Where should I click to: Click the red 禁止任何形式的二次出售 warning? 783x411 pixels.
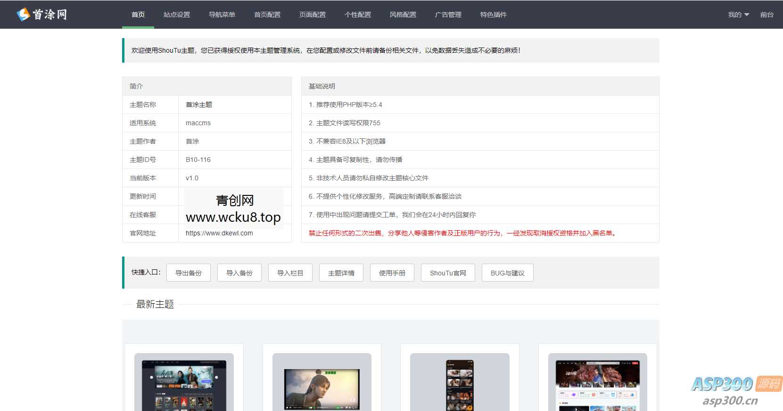[463, 233]
